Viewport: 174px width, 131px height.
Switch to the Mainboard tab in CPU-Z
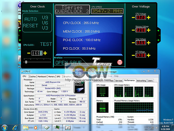pos(42,76)
